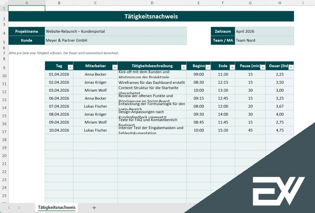
Task: Click the Meyer & Partner GmbH cell
Action: [x=116, y=40]
